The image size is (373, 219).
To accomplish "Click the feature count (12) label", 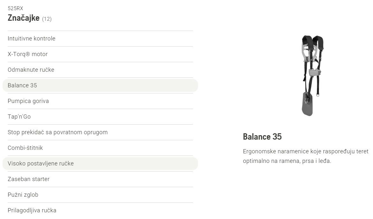I will (x=47, y=19).
